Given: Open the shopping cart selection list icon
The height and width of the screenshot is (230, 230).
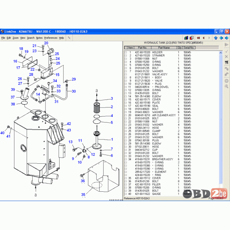Looking at the screenshot, I should (226, 62).
